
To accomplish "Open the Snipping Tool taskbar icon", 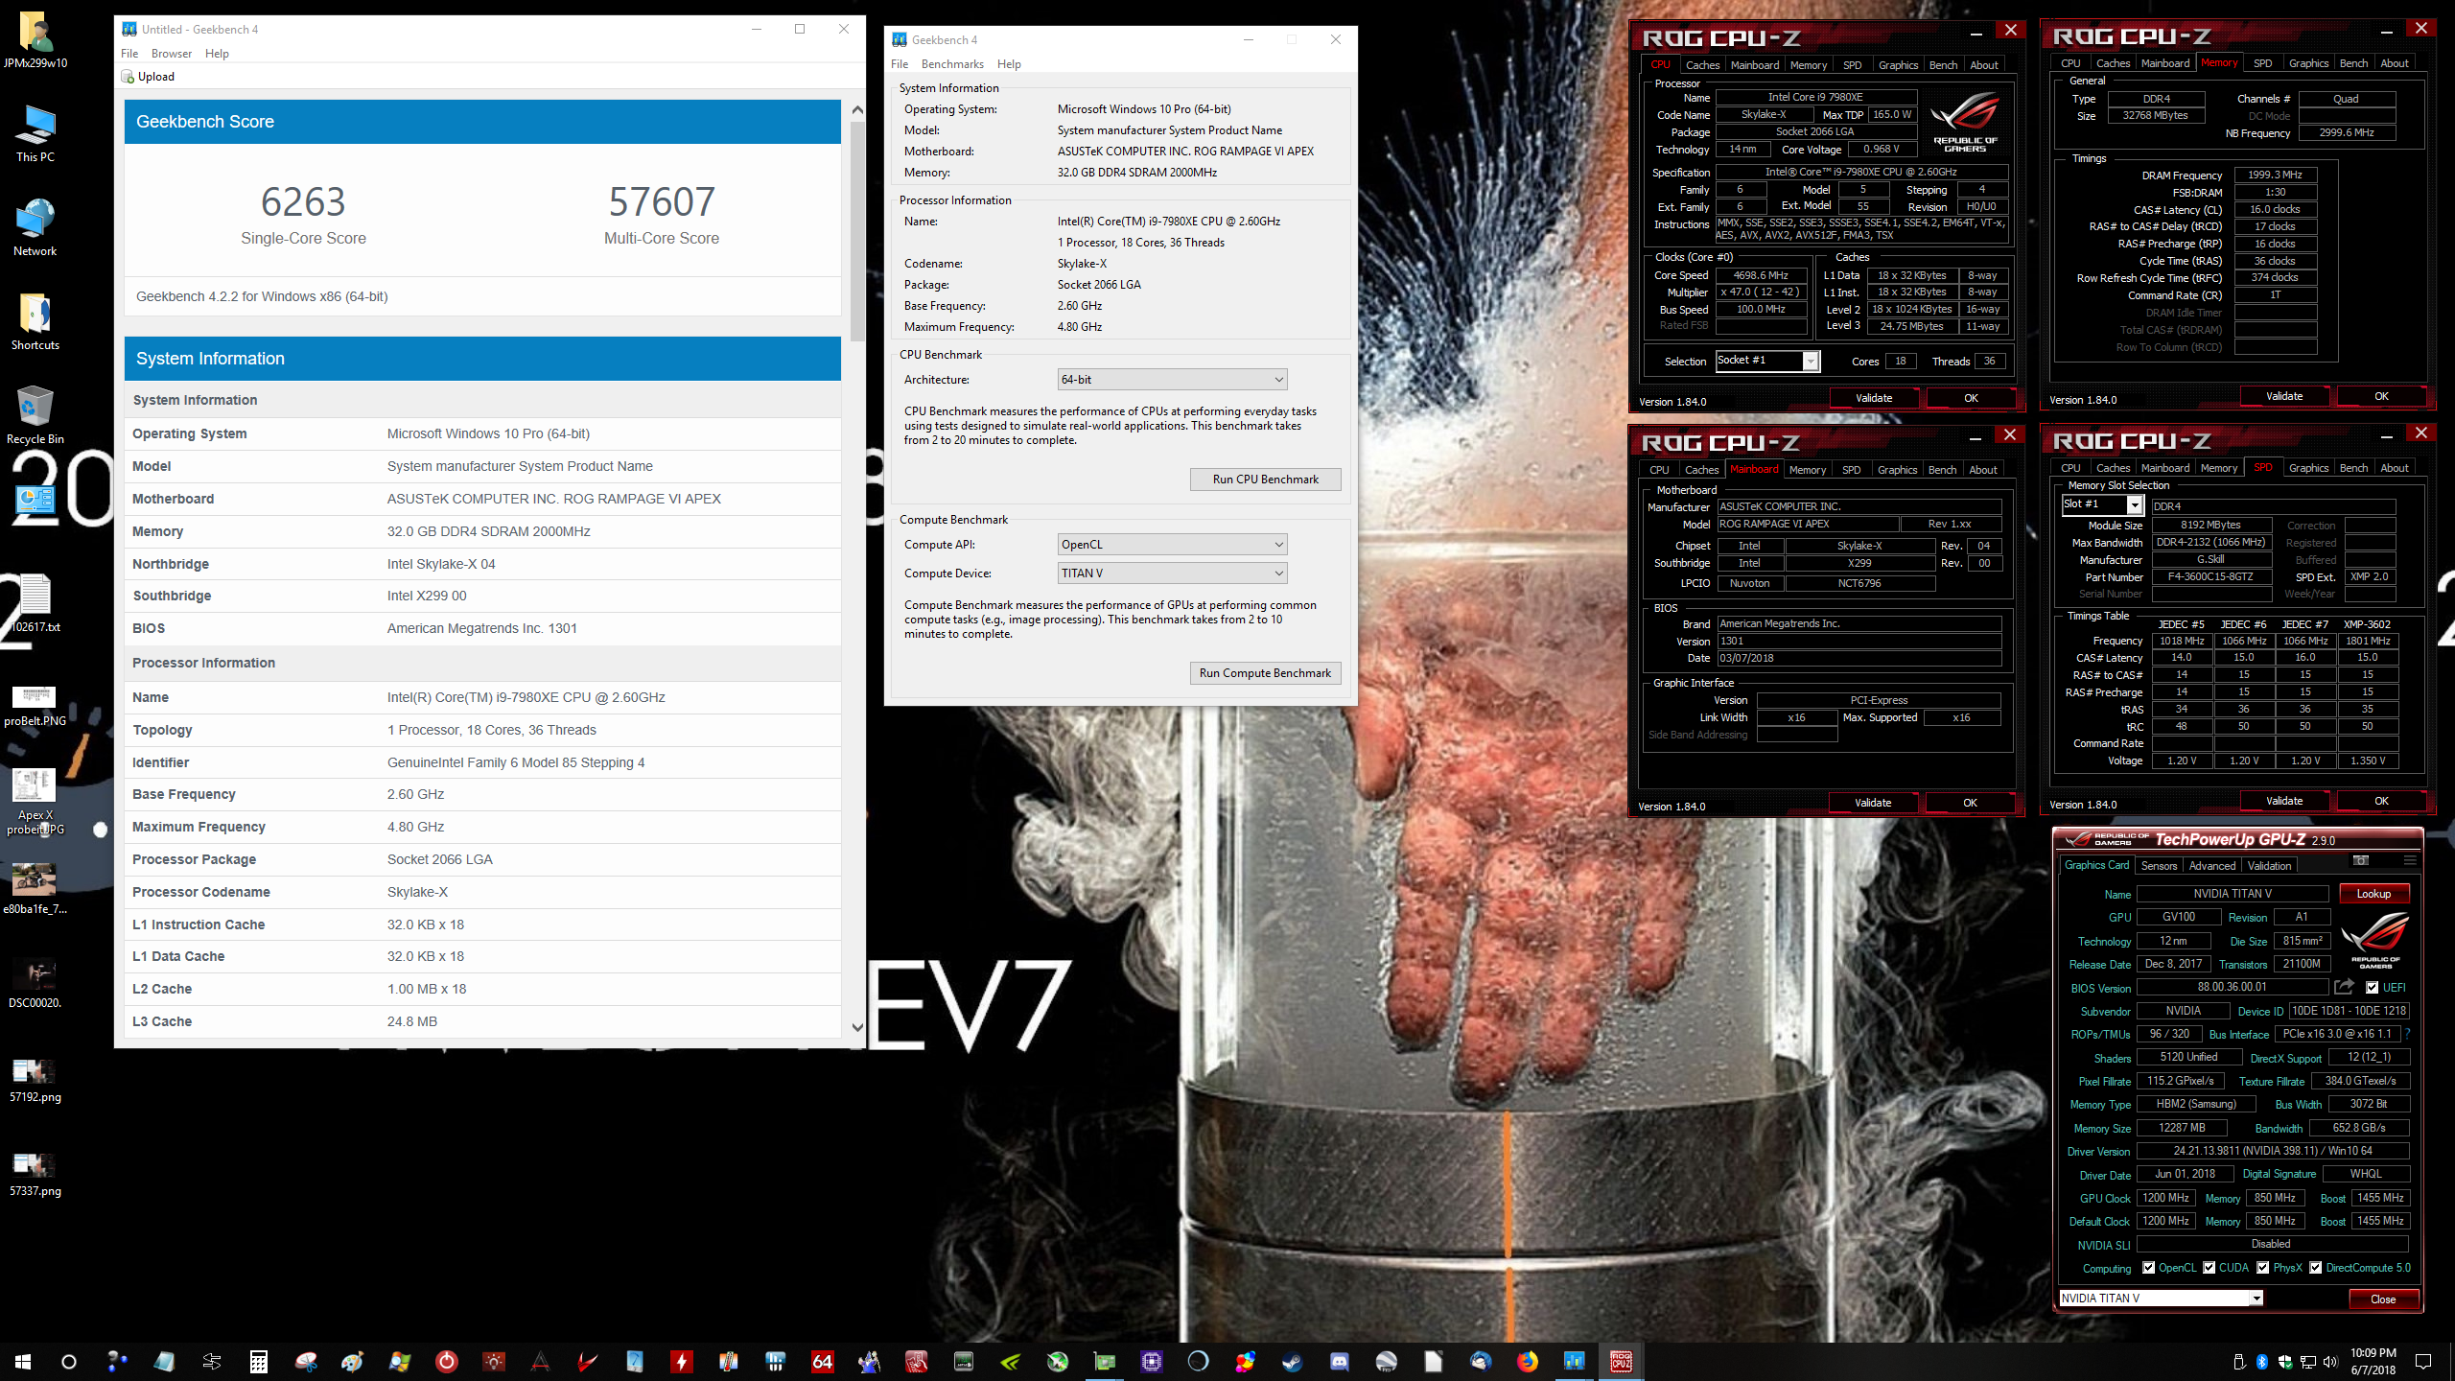I will click(306, 1361).
